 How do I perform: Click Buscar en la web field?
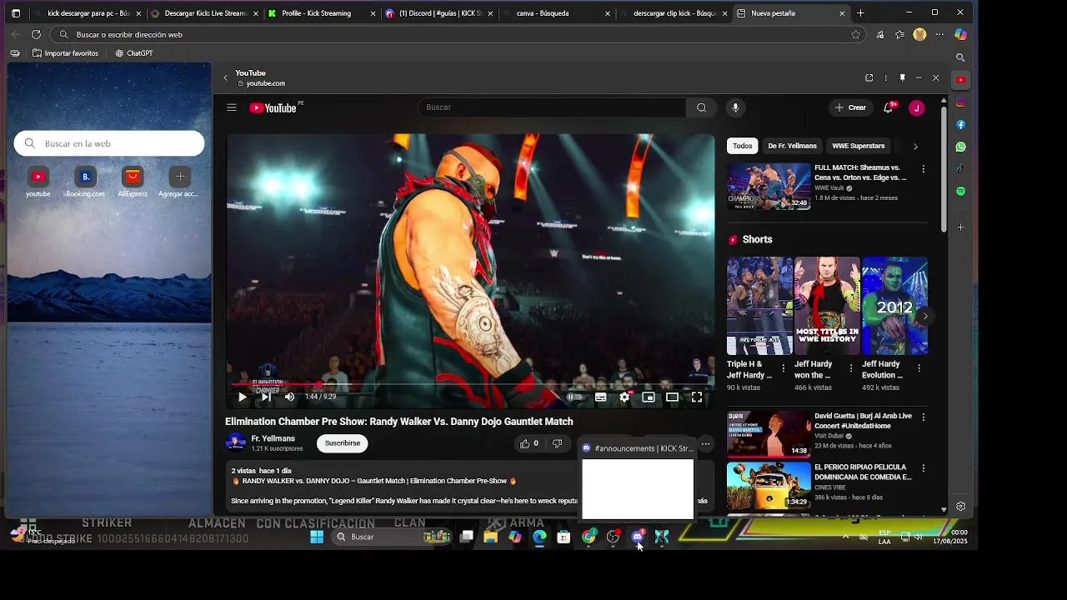(109, 143)
